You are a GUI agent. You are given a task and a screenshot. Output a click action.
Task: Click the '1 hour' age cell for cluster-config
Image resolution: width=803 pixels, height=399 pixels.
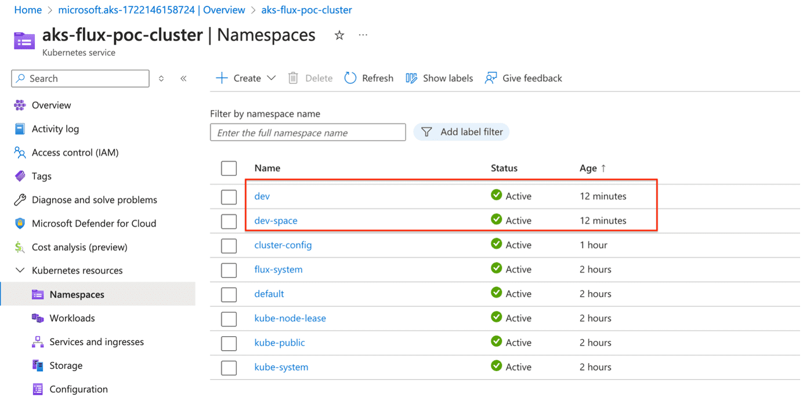(594, 245)
